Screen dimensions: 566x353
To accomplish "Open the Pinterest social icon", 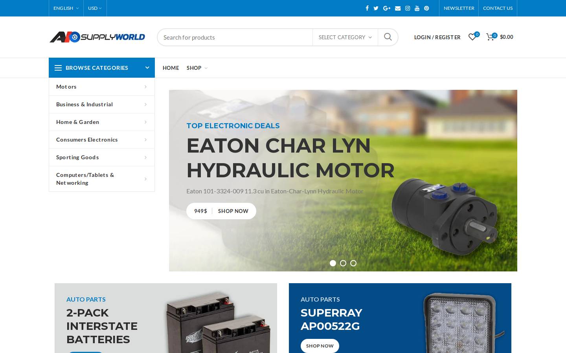I will pos(426,8).
